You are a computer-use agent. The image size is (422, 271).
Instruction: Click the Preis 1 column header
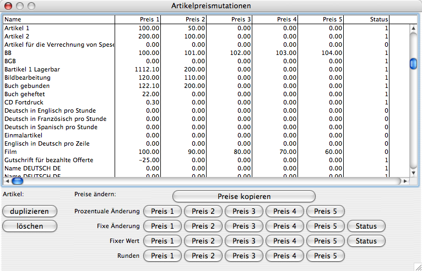(x=138, y=19)
